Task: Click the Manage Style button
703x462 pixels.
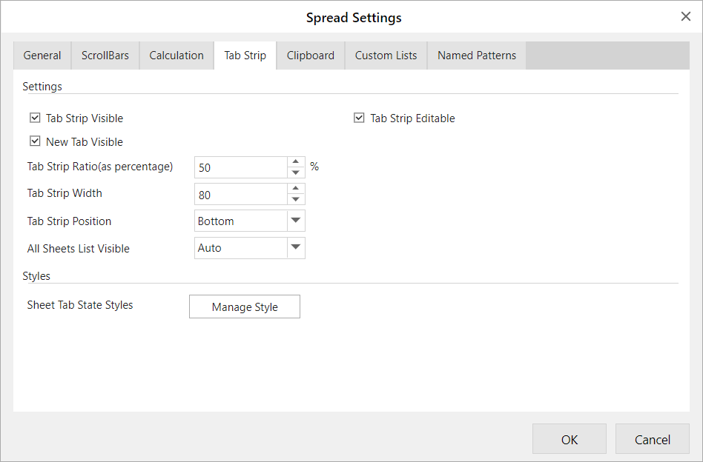Action: (244, 306)
